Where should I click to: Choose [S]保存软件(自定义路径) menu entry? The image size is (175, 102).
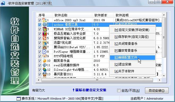click(133, 37)
